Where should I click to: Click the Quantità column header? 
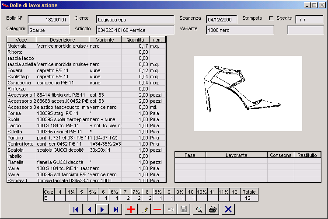(135, 40)
